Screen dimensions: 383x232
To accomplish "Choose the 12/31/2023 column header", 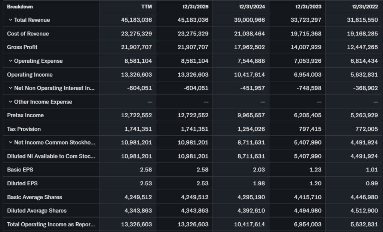I will point(309,7).
